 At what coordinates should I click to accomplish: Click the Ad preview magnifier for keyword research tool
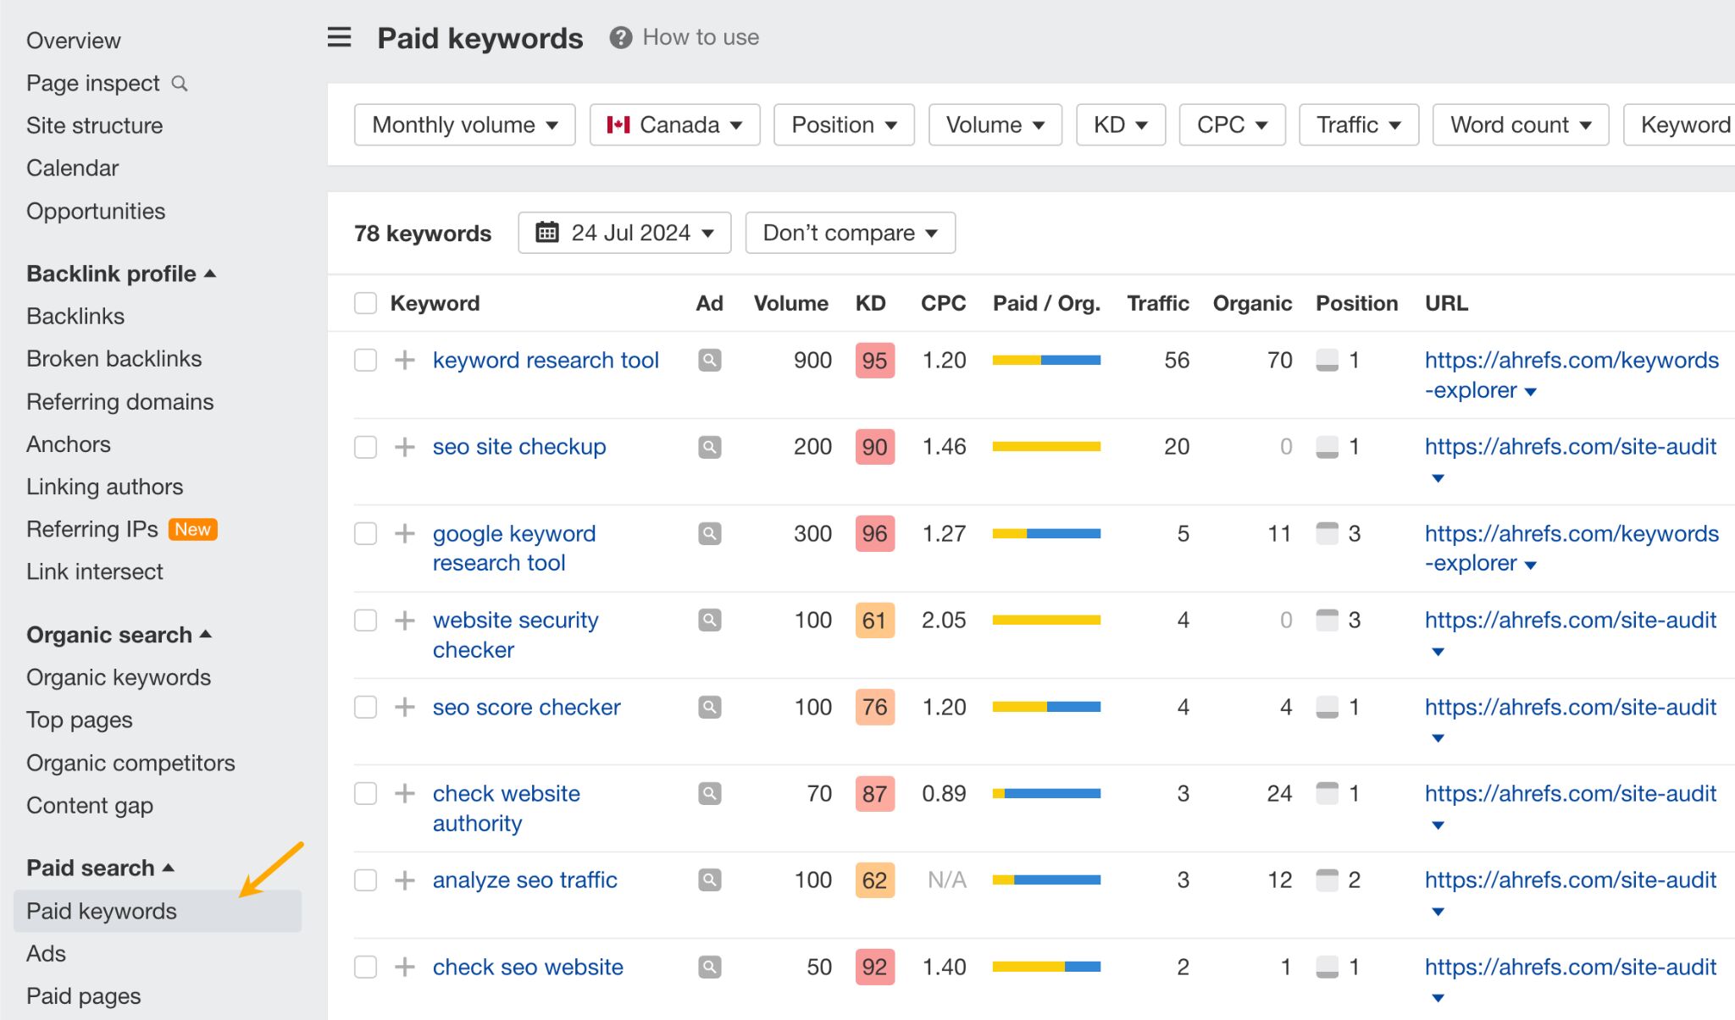tap(708, 360)
